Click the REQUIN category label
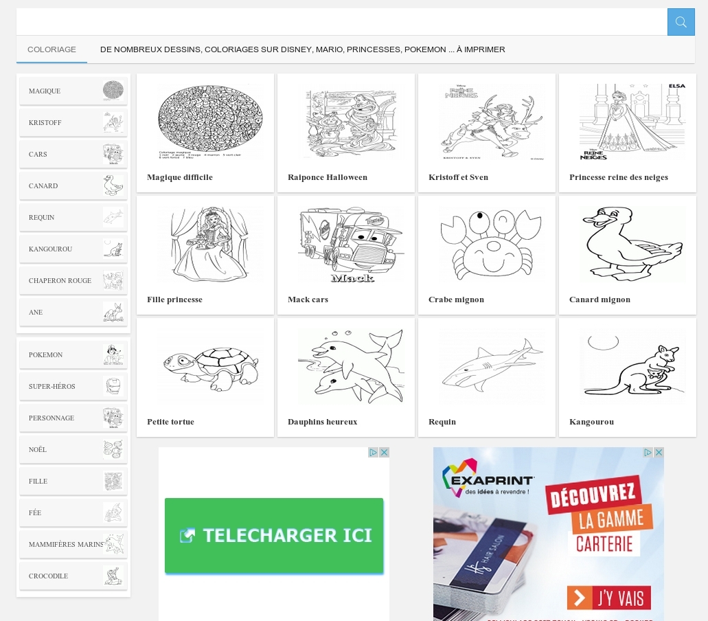708x621 pixels. [41, 218]
